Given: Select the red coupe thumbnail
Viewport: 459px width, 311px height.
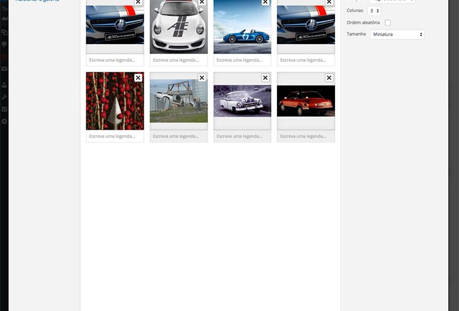Looking at the screenshot, I should pyautogui.click(x=306, y=102).
